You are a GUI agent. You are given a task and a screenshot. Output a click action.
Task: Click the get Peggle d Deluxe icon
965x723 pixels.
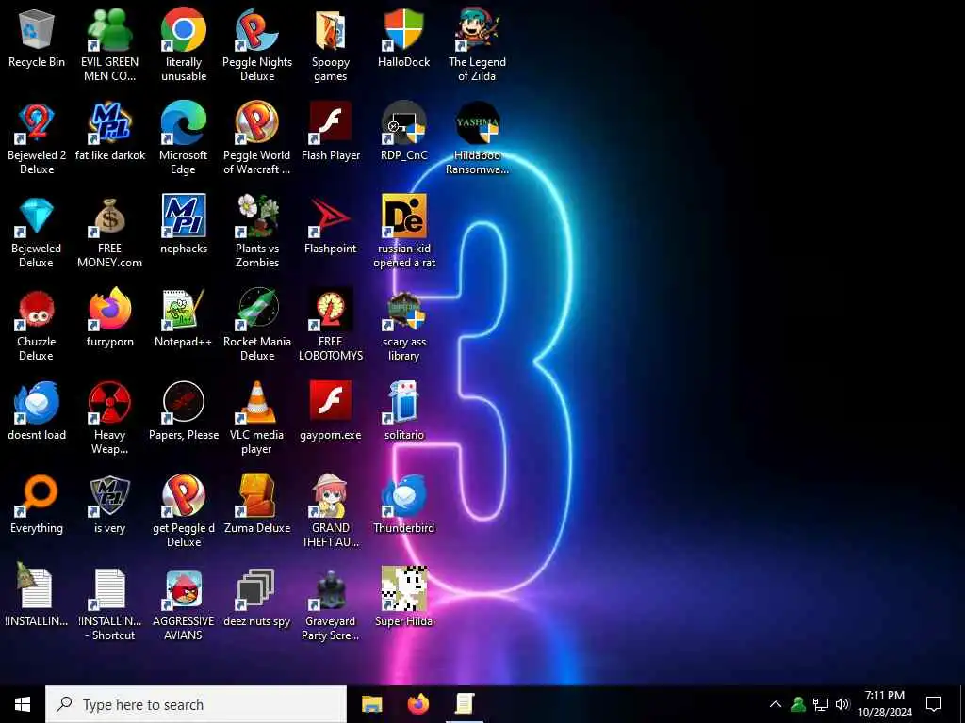click(184, 495)
